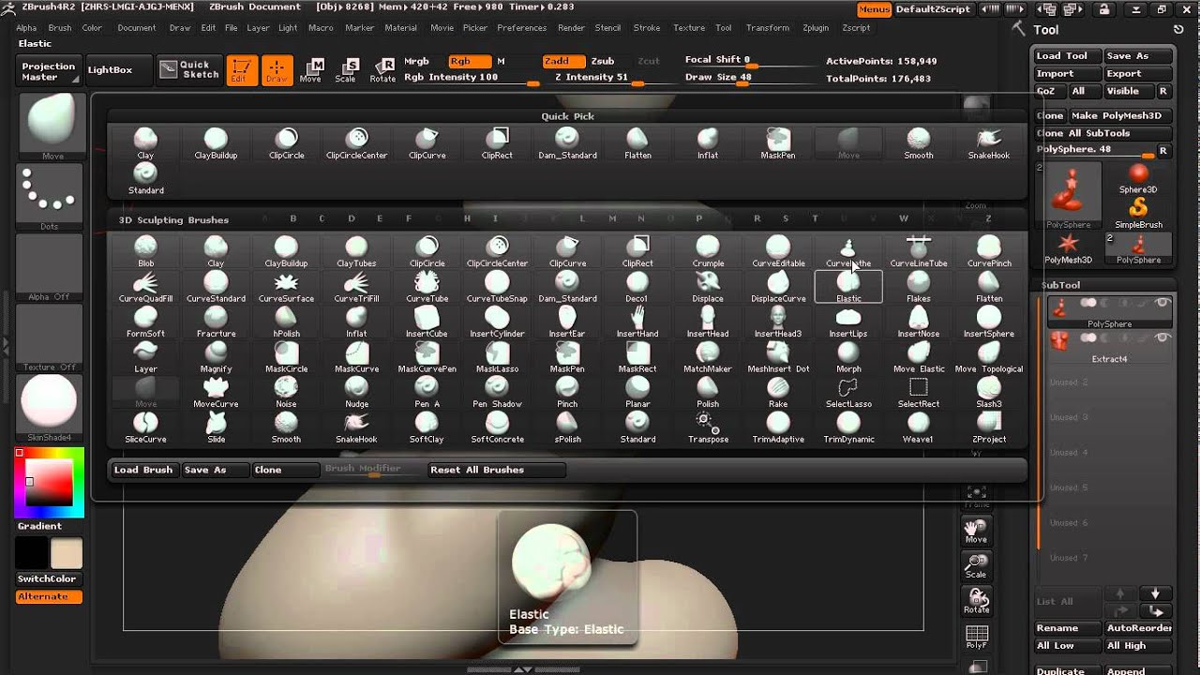Select ClayBuildup in Quick Pick row
This screenshot has height=675, width=1200.
[x=216, y=143]
